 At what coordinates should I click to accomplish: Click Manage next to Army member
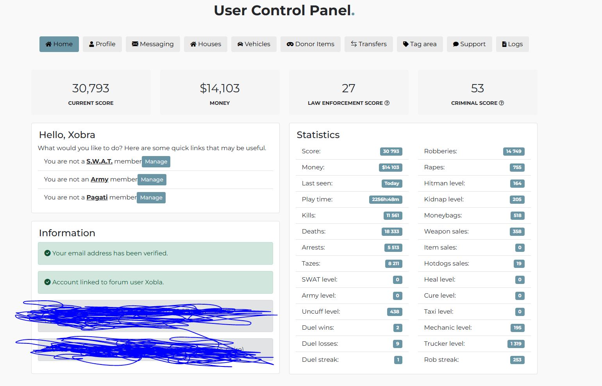click(152, 180)
